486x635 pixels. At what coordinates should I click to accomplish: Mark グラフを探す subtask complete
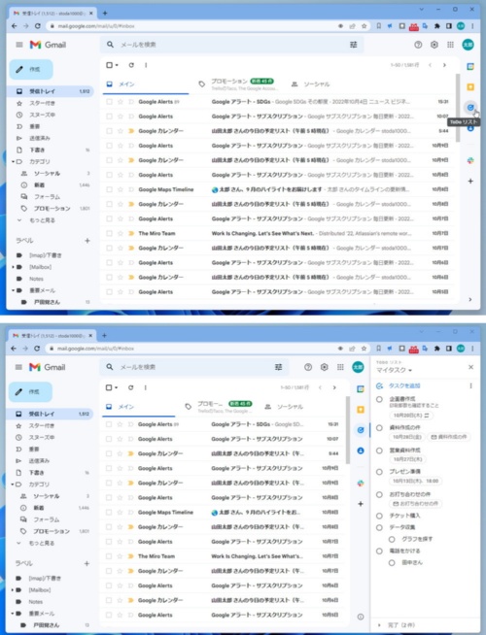coord(392,540)
